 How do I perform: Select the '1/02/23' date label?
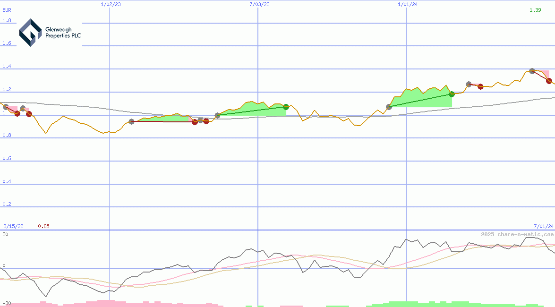click(x=111, y=4)
